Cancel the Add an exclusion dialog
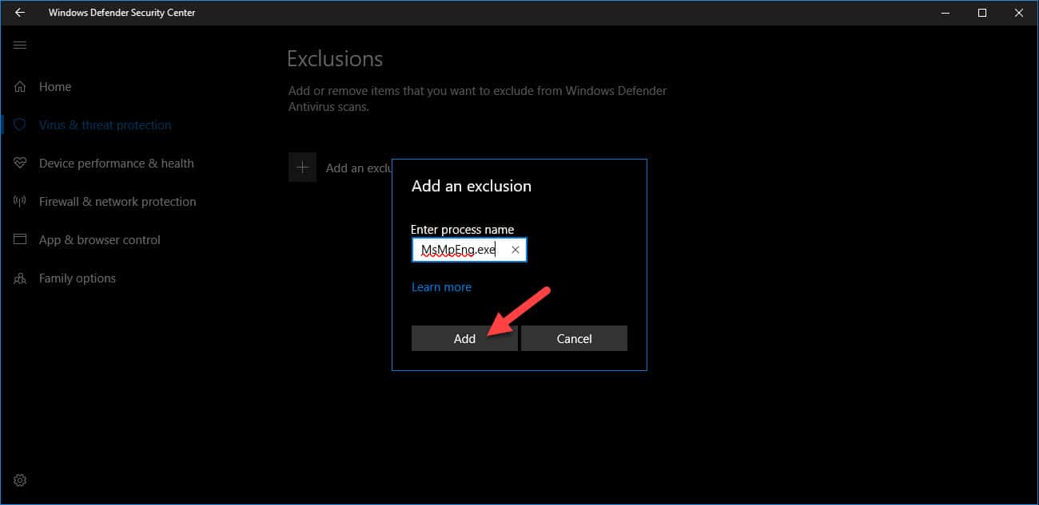Image resolution: width=1039 pixels, height=505 pixels. (x=574, y=338)
